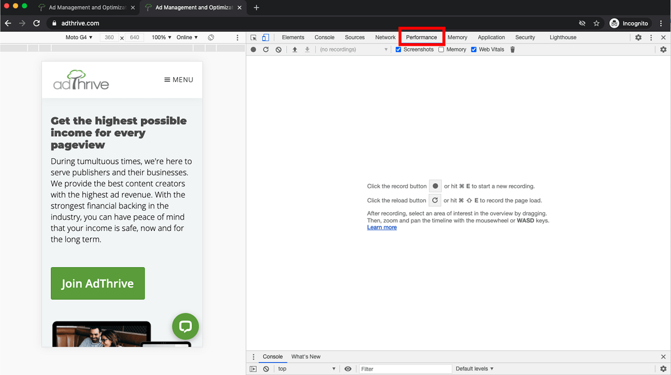The image size is (671, 375).
Task: Open a new browser tab
Action: point(257,8)
